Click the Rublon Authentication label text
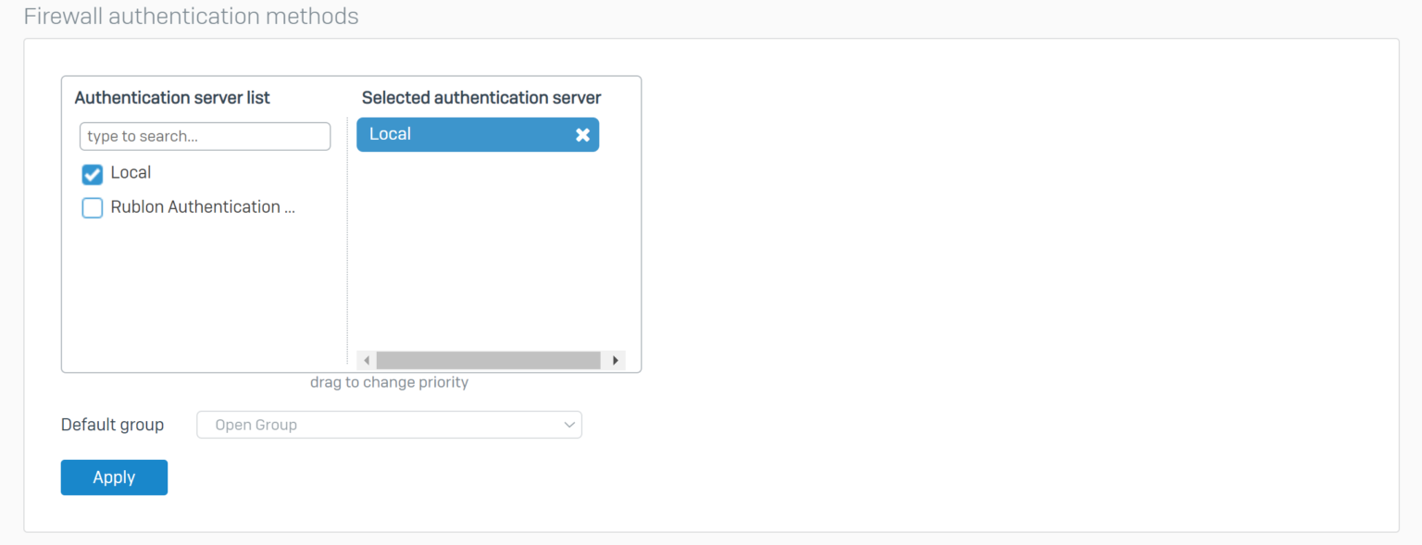This screenshot has height=545, width=1422. (x=202, y=207)
